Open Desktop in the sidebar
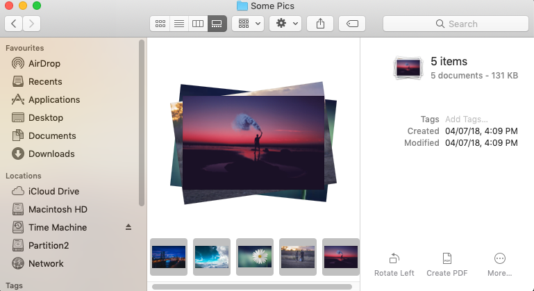This screenshot has width=534, height=291. click(x=46, y=117)
